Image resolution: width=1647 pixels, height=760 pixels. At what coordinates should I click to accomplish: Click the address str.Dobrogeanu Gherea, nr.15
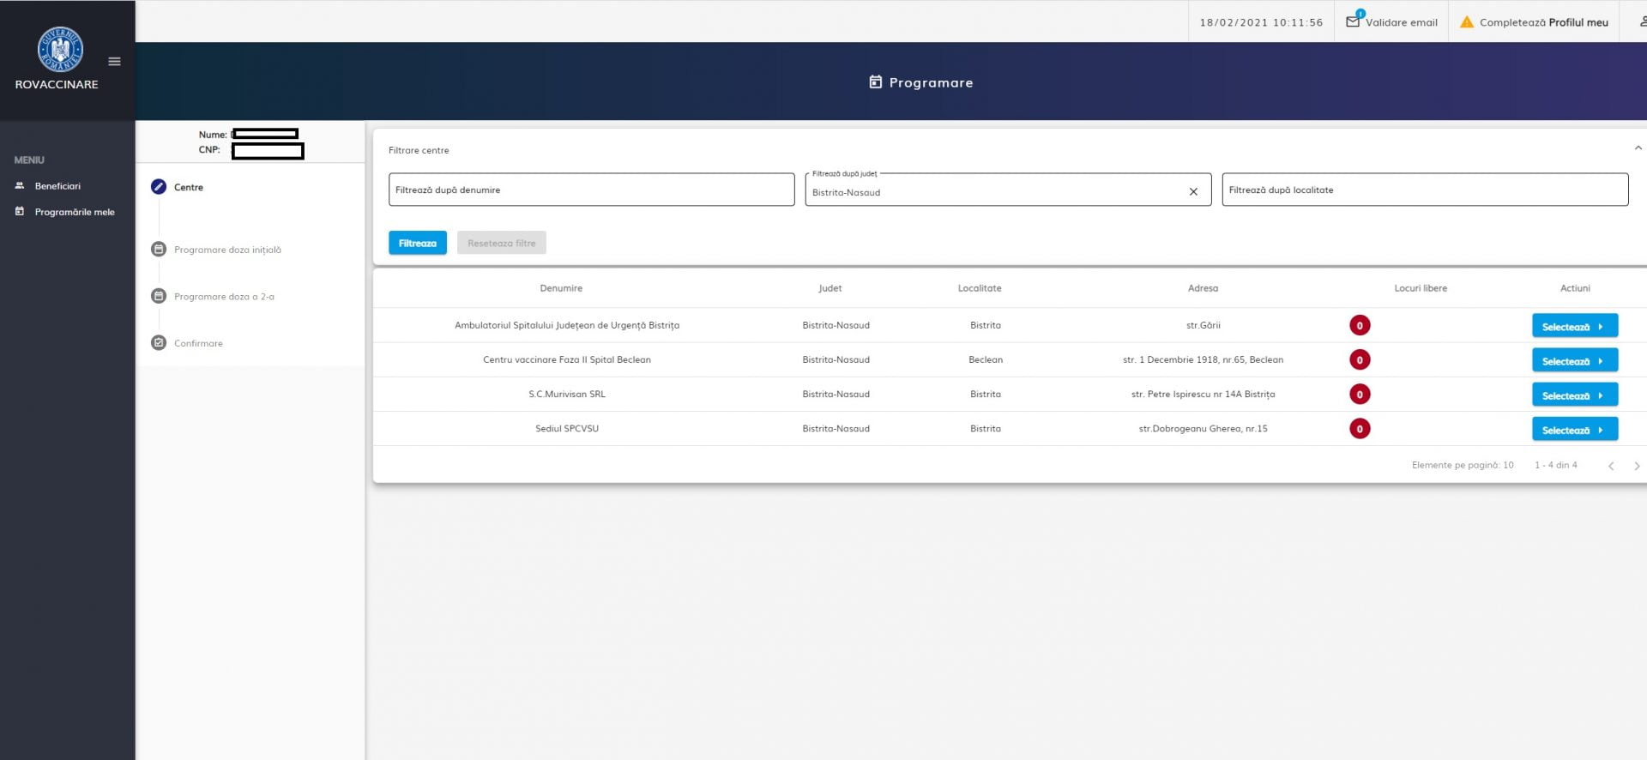click(1203, 428)
